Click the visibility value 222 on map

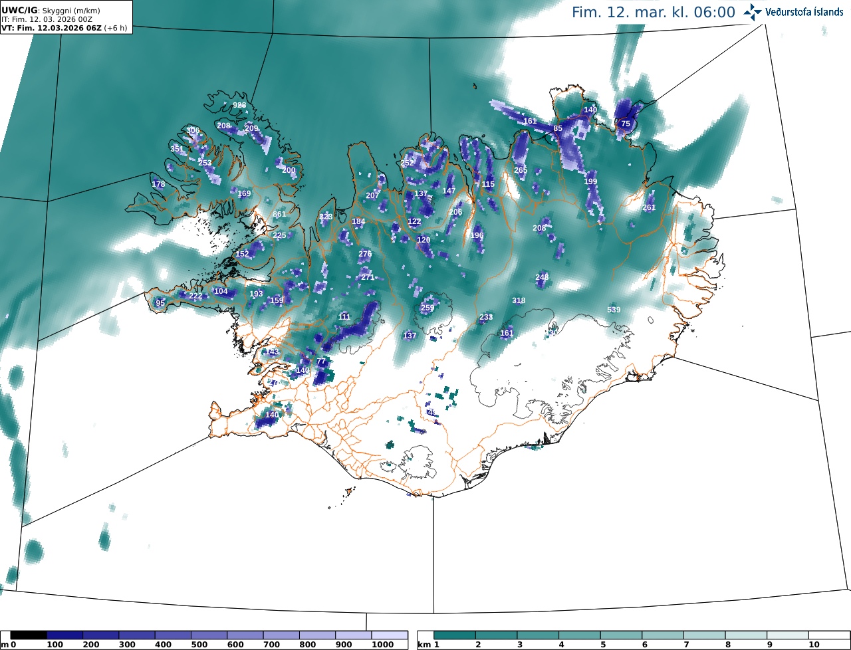(x=195, y=296)
